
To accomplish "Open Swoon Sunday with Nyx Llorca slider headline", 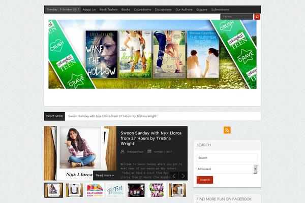I will (x=151, y=139).
